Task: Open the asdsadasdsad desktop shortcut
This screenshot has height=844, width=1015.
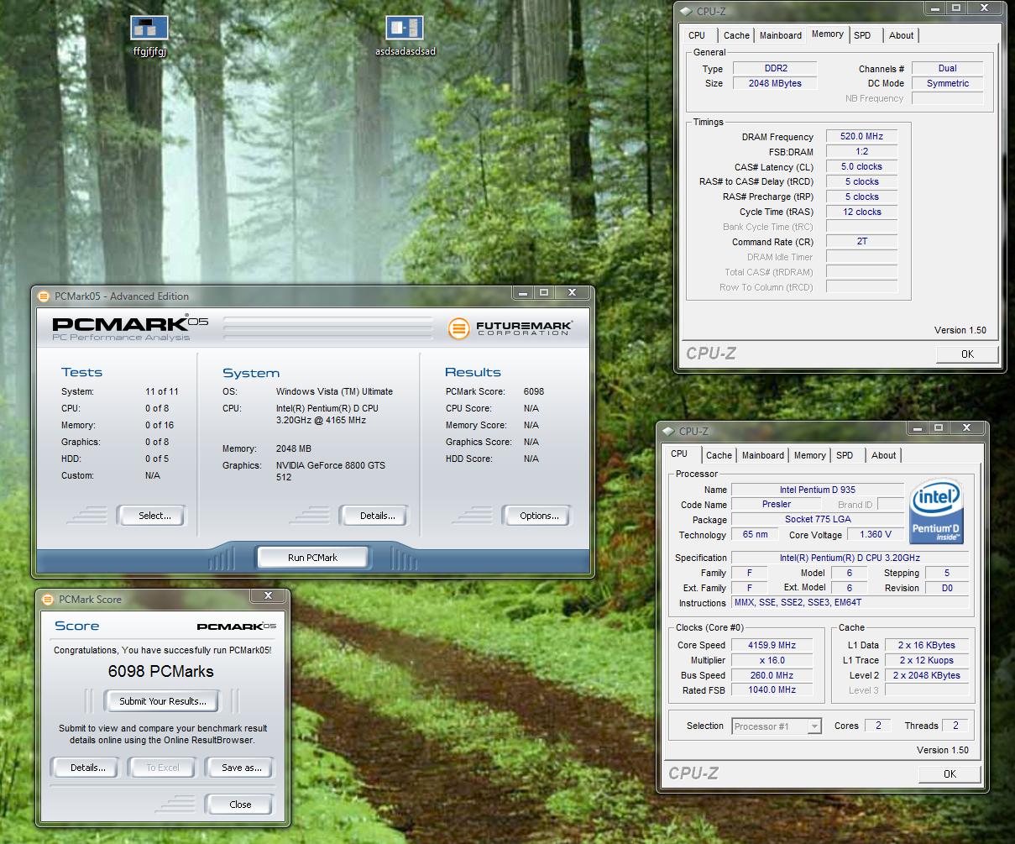Action: coord(405,29)
